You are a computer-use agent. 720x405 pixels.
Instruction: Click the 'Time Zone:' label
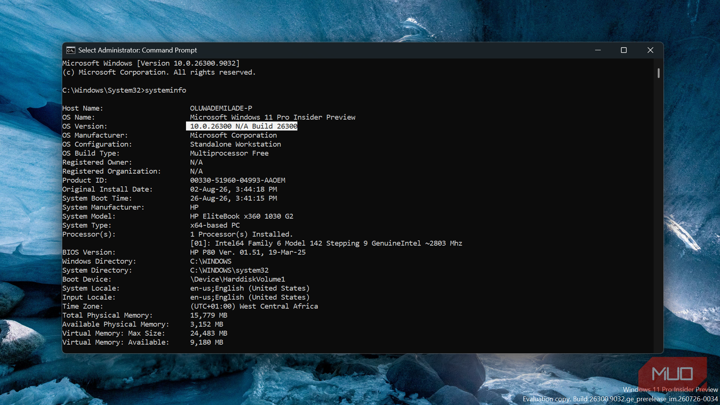[x=82, y=306]
